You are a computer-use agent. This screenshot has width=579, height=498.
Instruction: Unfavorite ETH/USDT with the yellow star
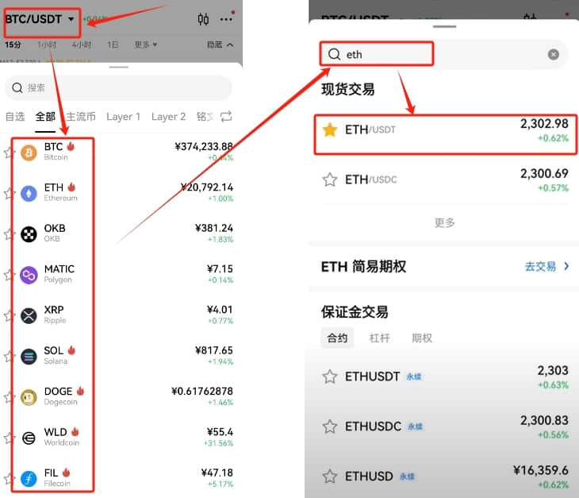tap(330, 129)
